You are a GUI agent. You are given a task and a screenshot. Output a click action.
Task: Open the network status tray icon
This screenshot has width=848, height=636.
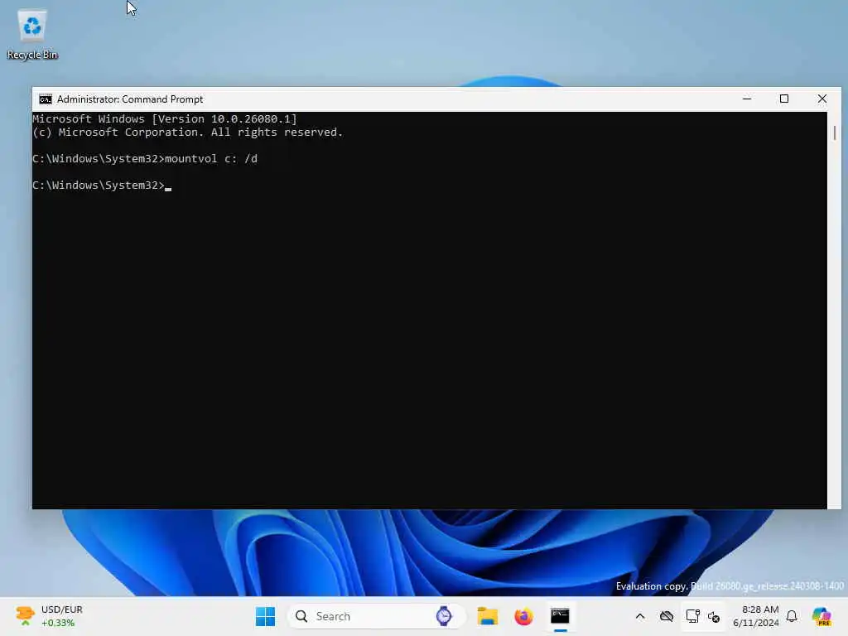(693, 616)
